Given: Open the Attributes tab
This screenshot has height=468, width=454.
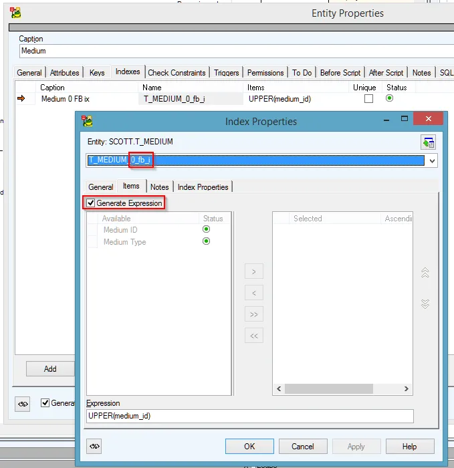Looking at the screenshot, I should (64, 73).
